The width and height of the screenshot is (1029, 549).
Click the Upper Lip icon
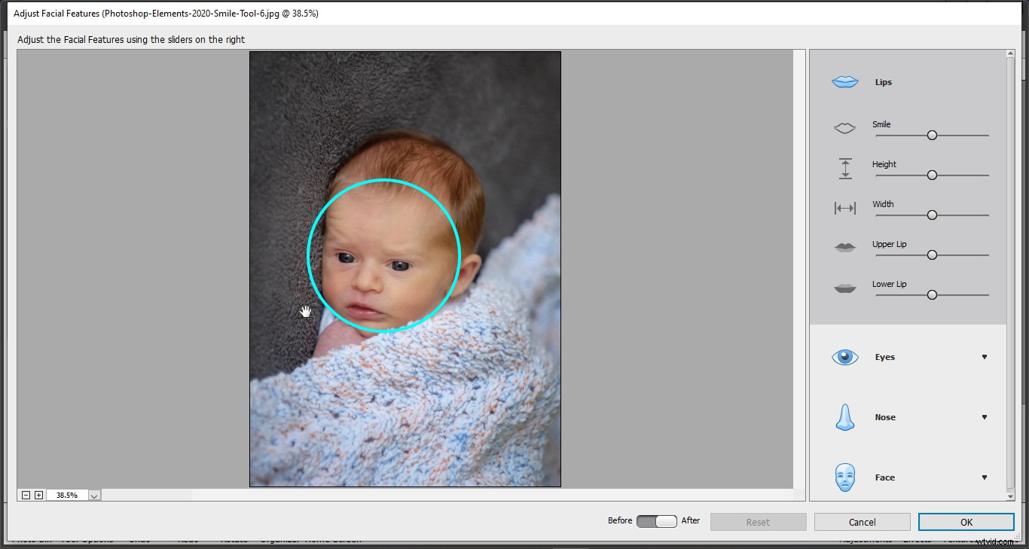click(x=844, y=248)
